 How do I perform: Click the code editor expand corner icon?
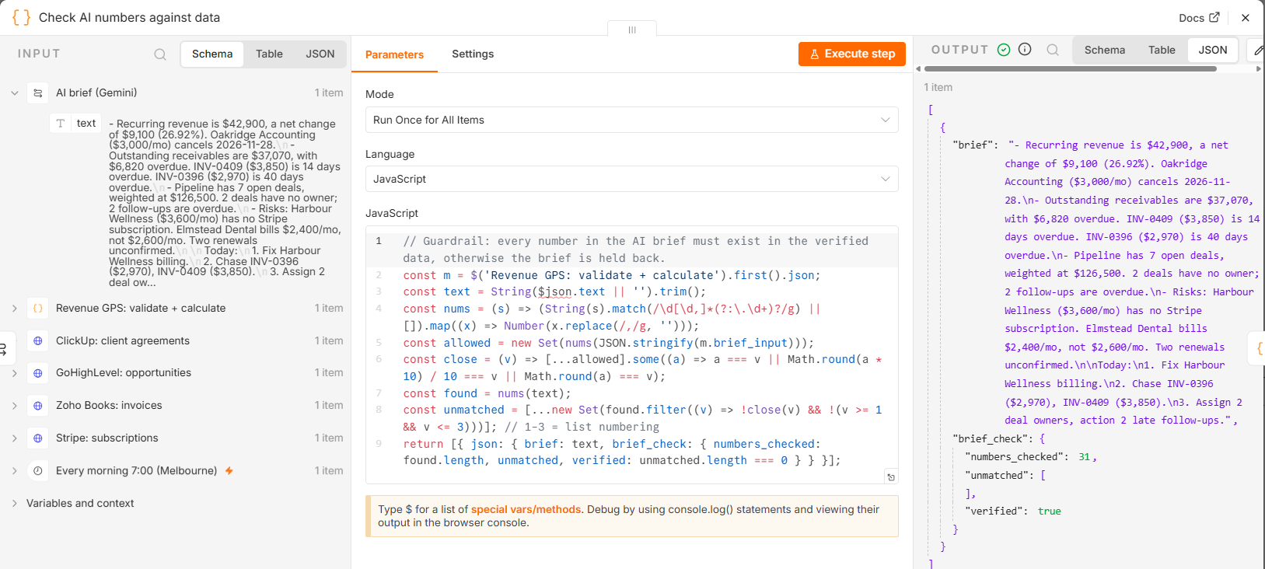pyautogui.click(x=891, y=477)
